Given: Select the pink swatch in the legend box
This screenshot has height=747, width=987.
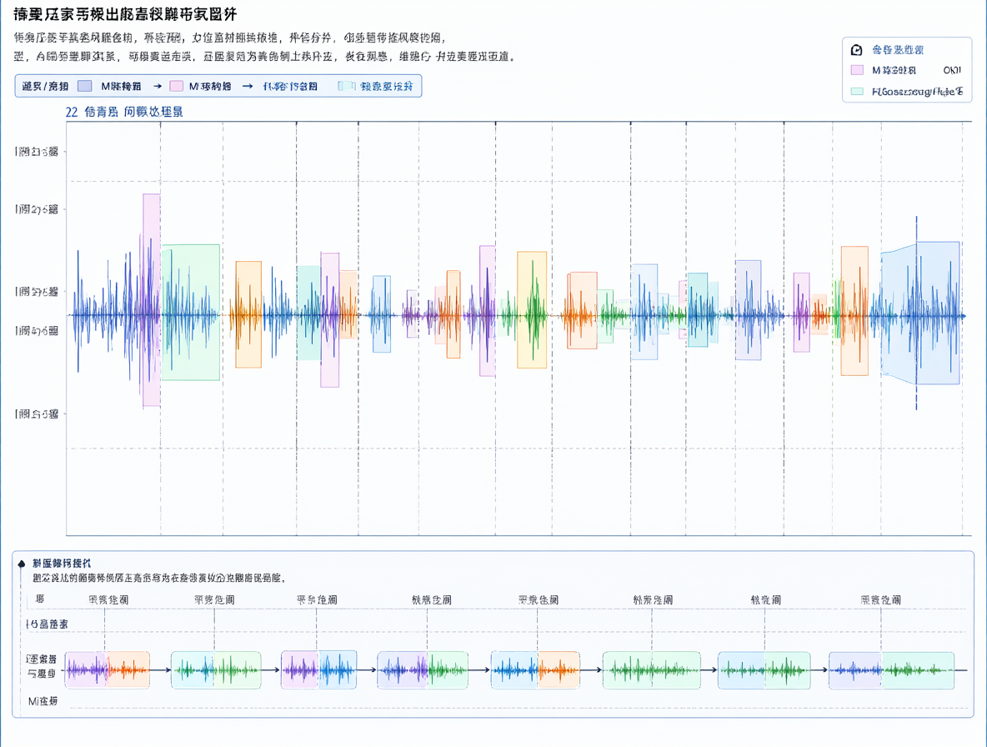Looking at the screenshot, I should [x=857, y=70].
